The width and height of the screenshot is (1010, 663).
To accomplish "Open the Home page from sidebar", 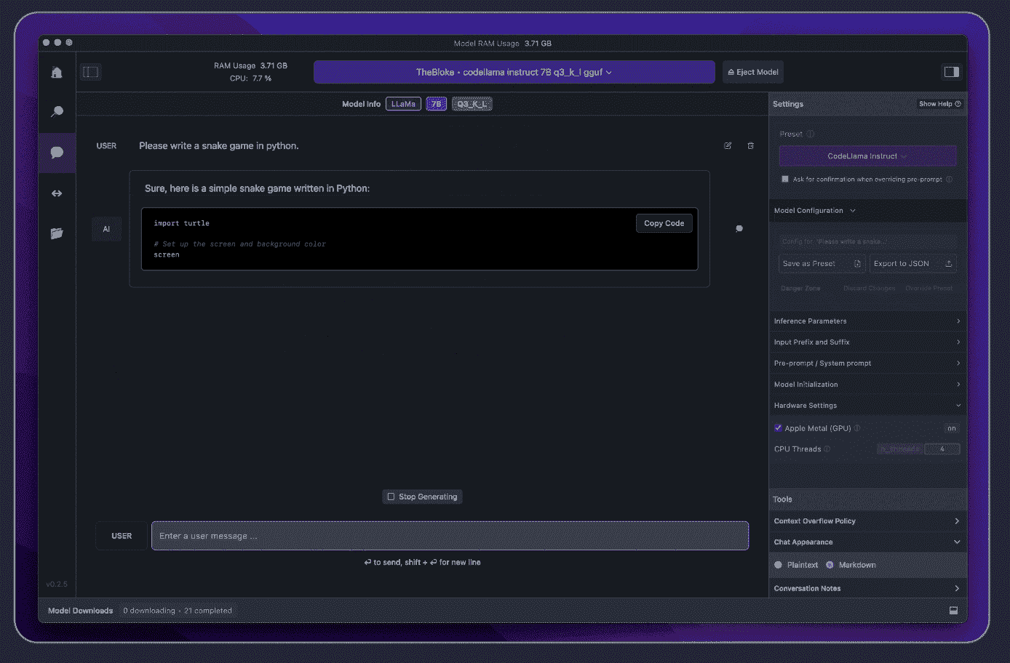I will [57, 73].
